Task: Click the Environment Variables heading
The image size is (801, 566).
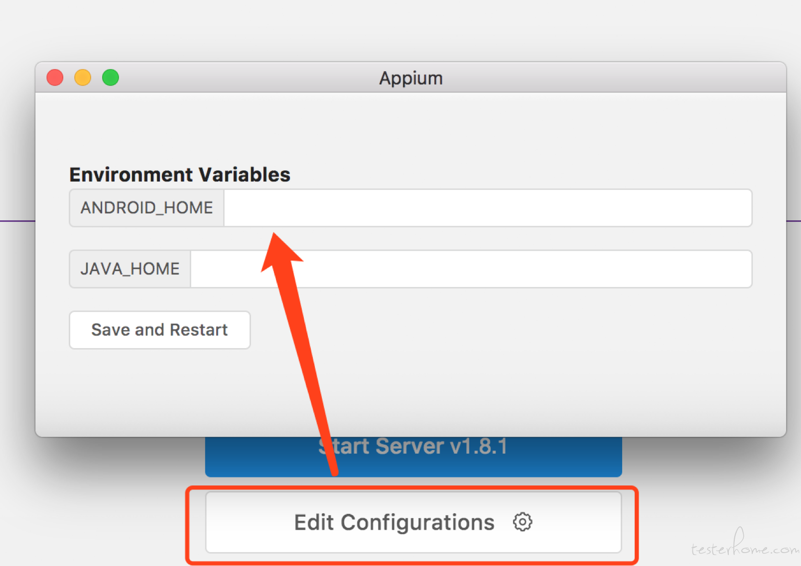Action: point(180,175)
